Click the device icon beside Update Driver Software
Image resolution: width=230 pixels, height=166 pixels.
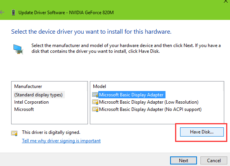pos(13,13)
